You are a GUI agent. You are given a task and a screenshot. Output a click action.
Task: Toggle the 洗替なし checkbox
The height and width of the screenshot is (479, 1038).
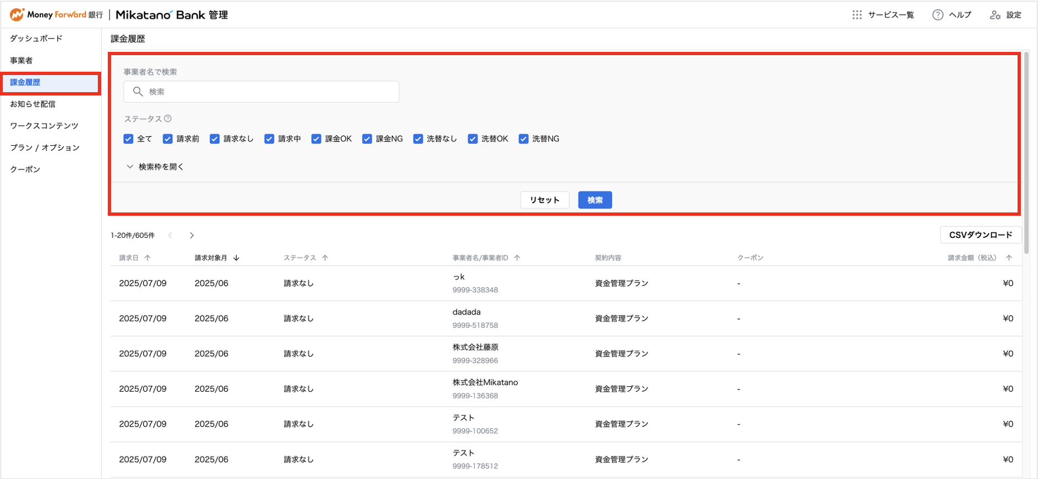(x=418, y=139)
